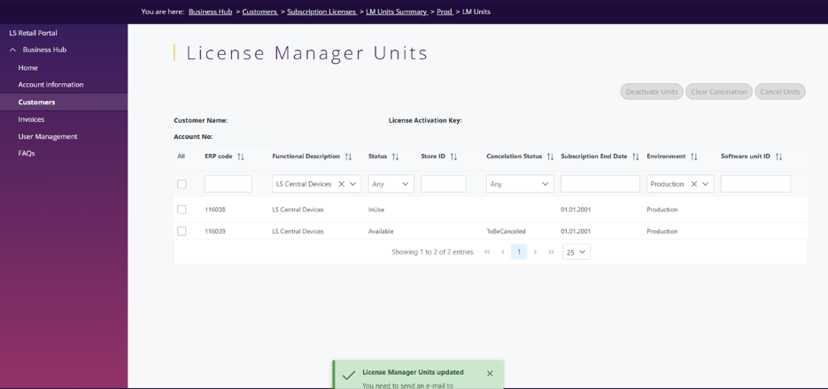The image size is (828, 389).
Task: Open Invoices in the sidebar
Action: (x=31, y=119)
